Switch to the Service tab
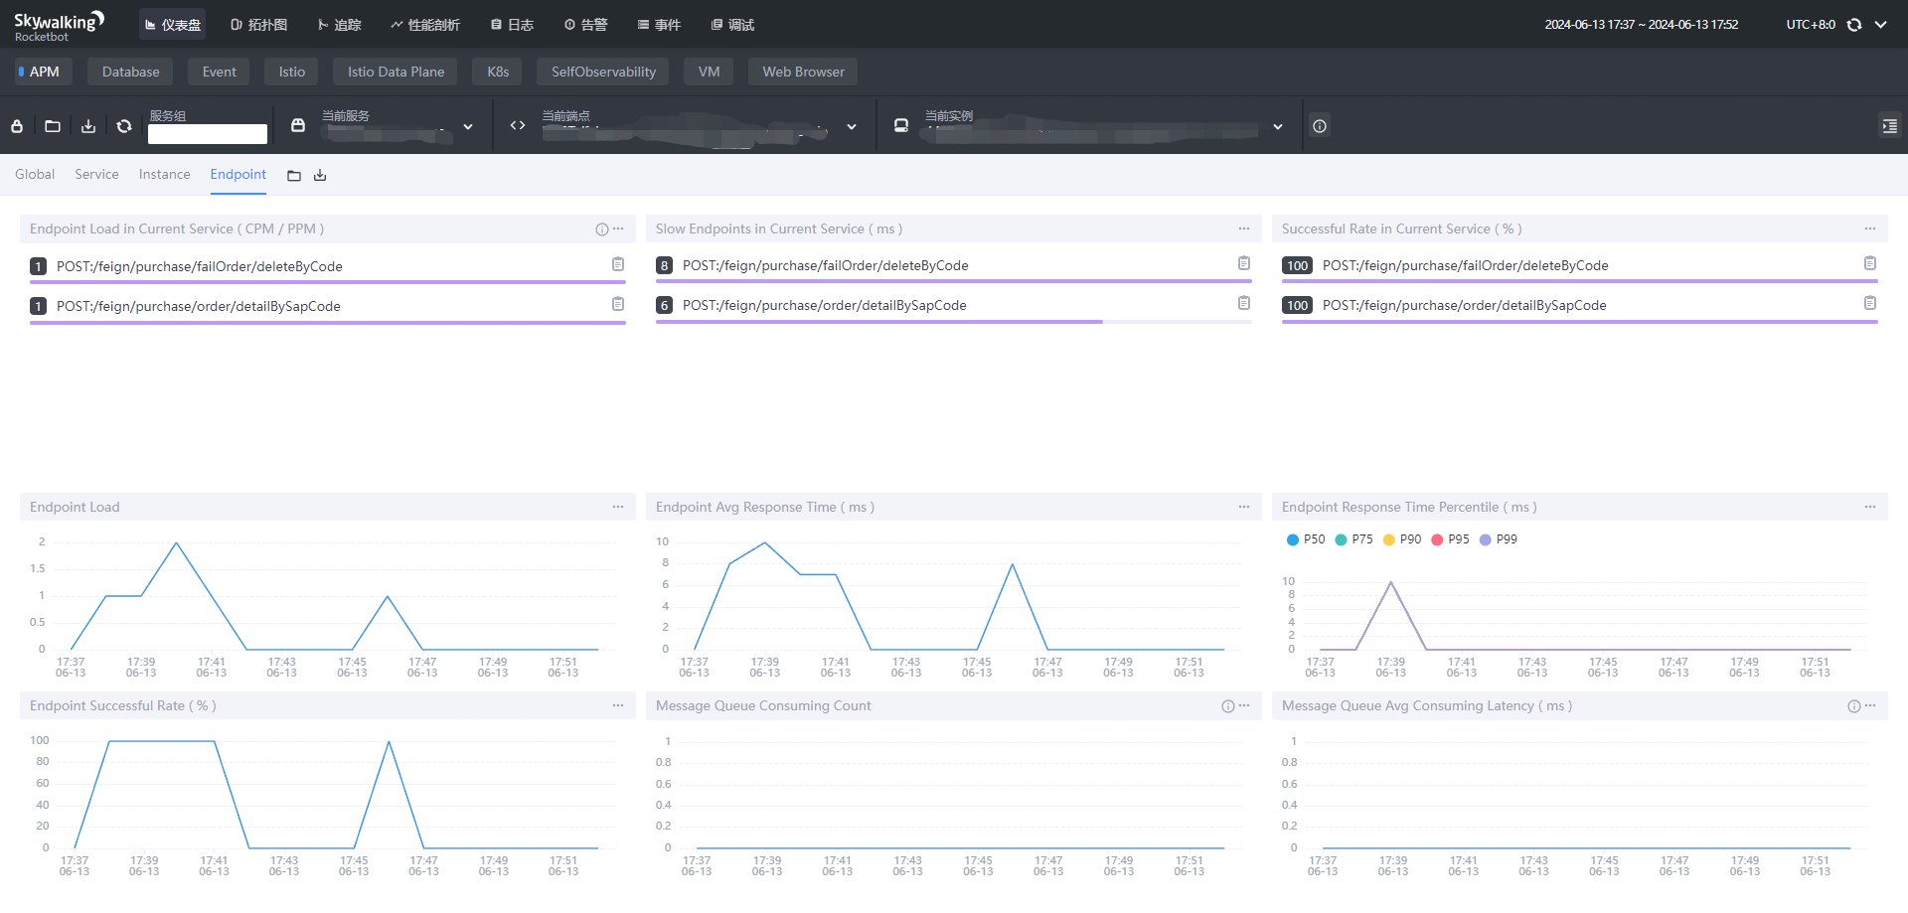Screen dimensions: 1908x913 point(96,174)
